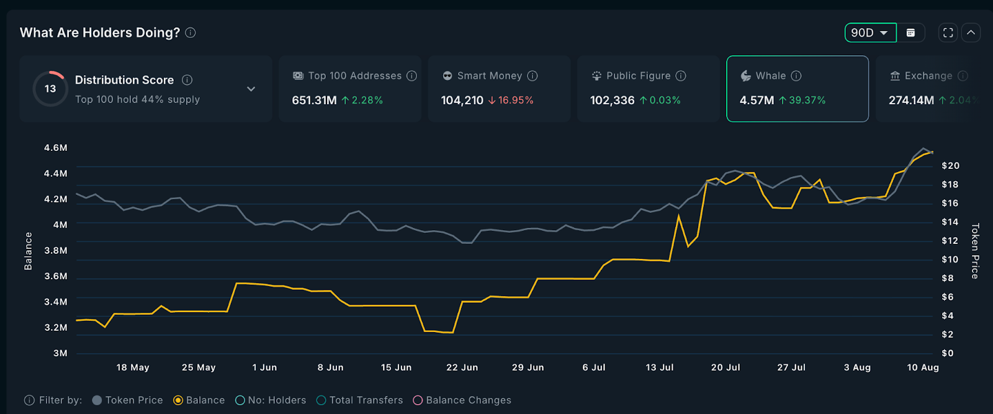Screen dimensions: 993x414
Task: Toggle the Balance Changes filter
Action: [x=462, y=400]
